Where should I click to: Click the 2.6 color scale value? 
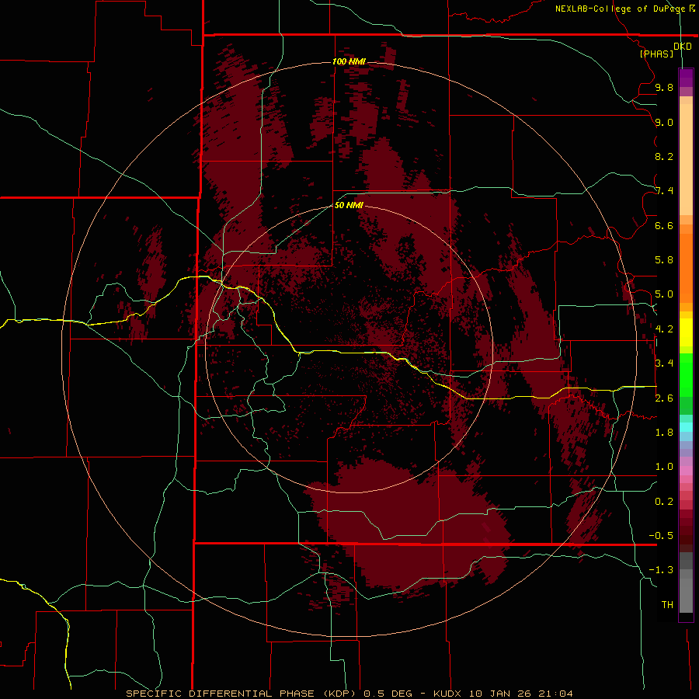pos(664,398)
